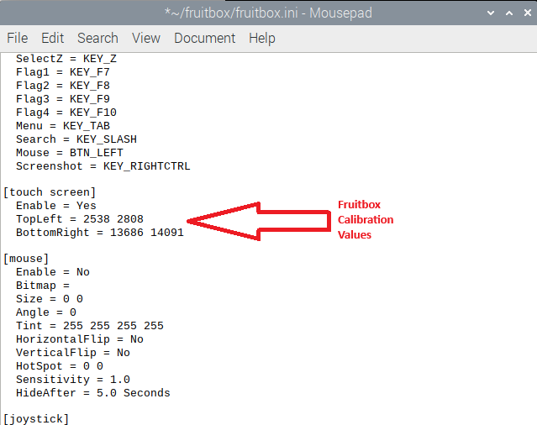The height and width of the screenshot is (425, 537).
Task: Click the Search = KEY_SLASH line
Action: (76, 139)
